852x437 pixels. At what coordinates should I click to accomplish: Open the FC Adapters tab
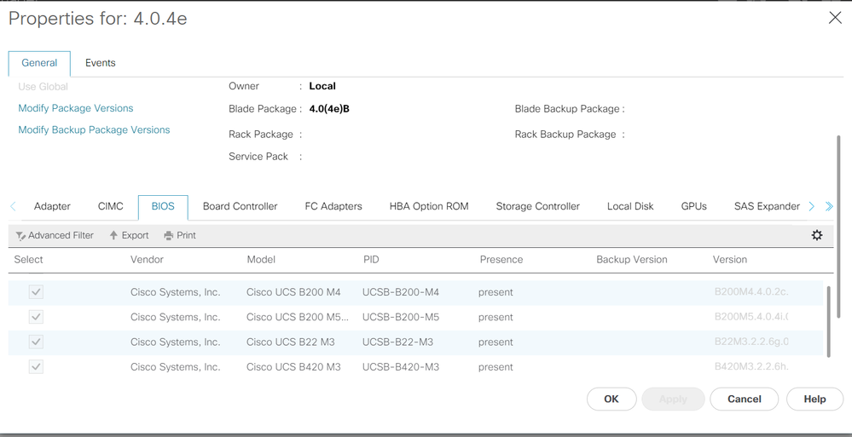click(333, 206)
